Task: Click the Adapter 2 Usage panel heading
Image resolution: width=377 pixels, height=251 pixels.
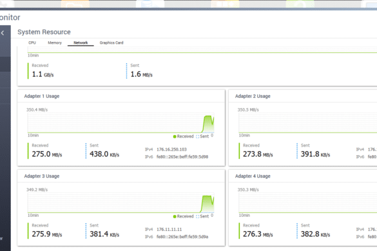Action: (253, 96)
